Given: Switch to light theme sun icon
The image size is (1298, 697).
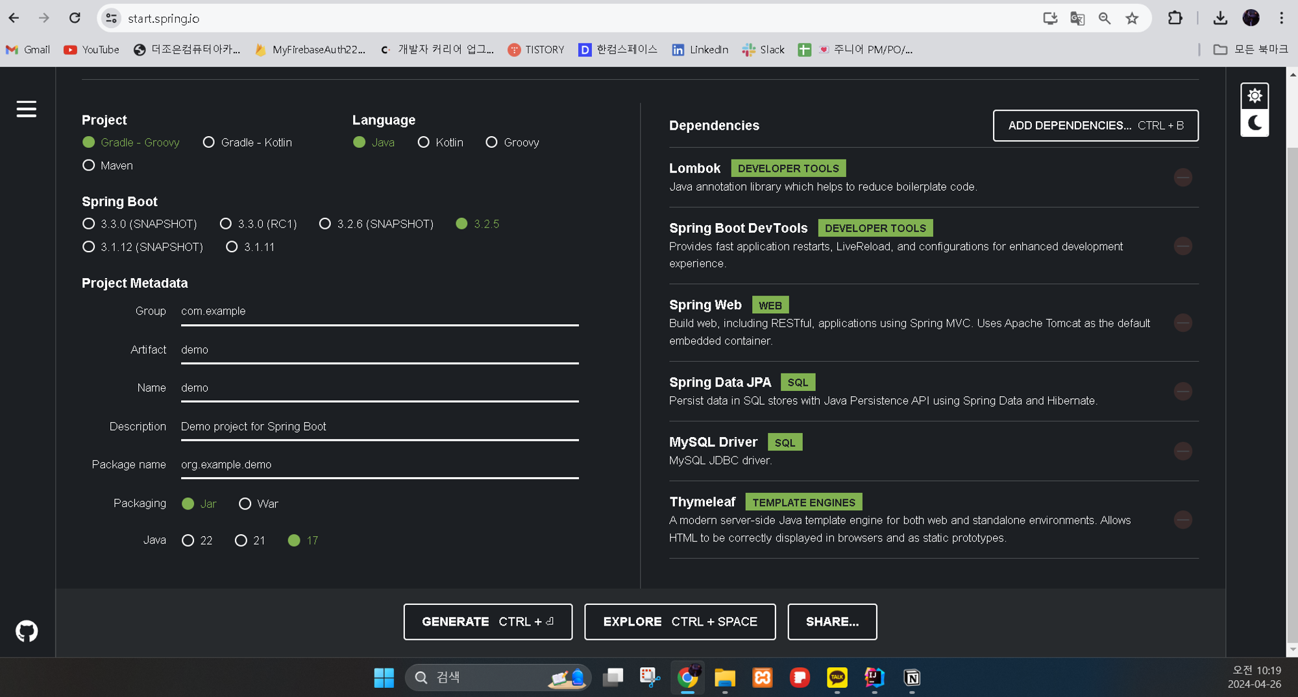Looking at the screenshot, I should pyautogui.click(x=1255, y=96).
